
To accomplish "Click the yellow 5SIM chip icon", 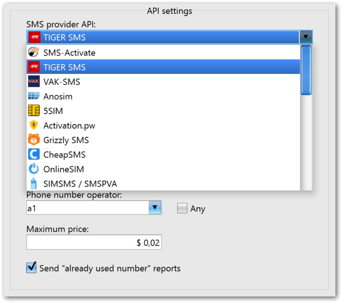I will 34,110.
